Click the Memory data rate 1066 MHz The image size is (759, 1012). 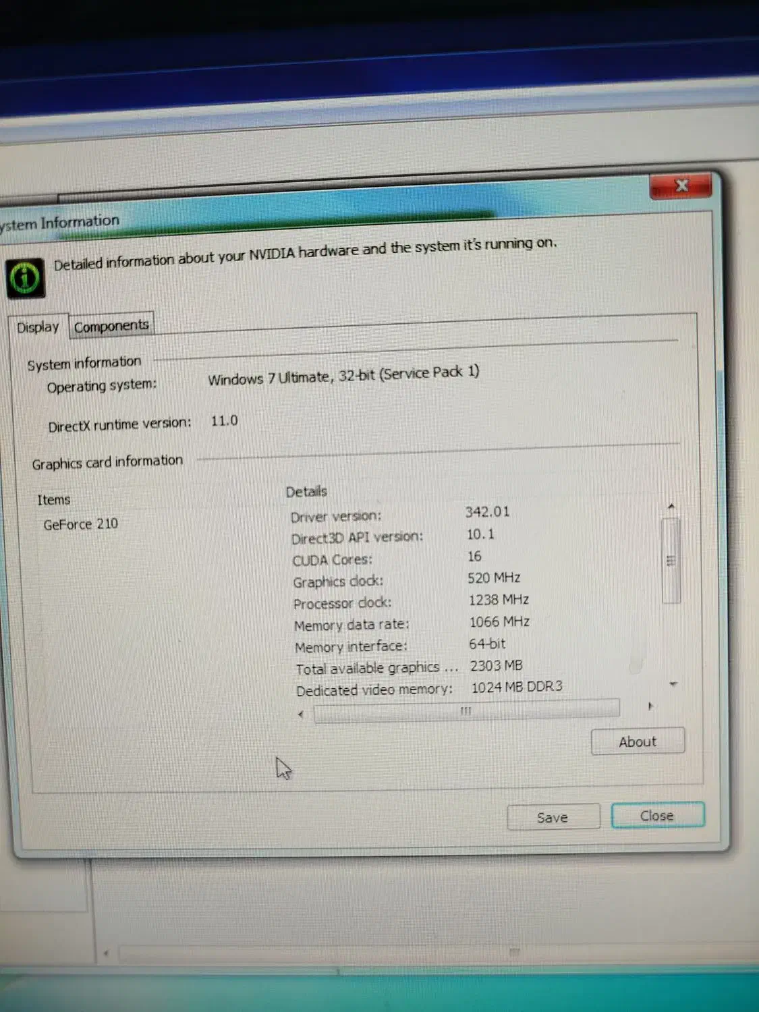point(500,621)
